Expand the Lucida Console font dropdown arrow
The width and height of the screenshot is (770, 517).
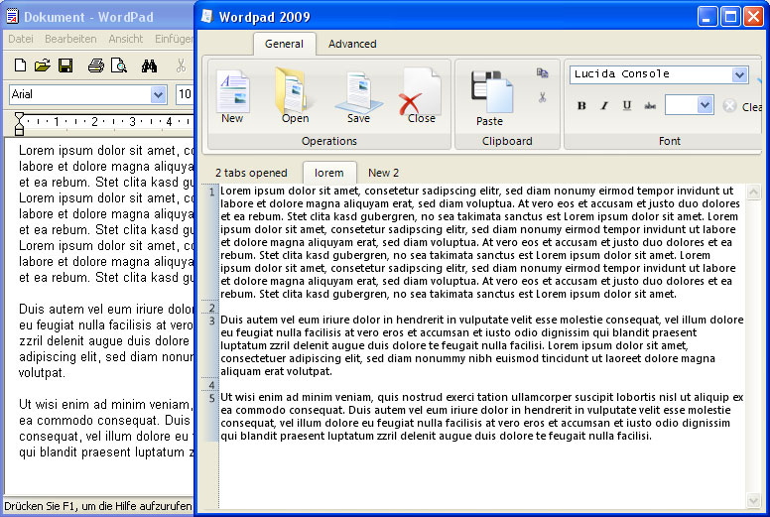[x=739, y=74]
